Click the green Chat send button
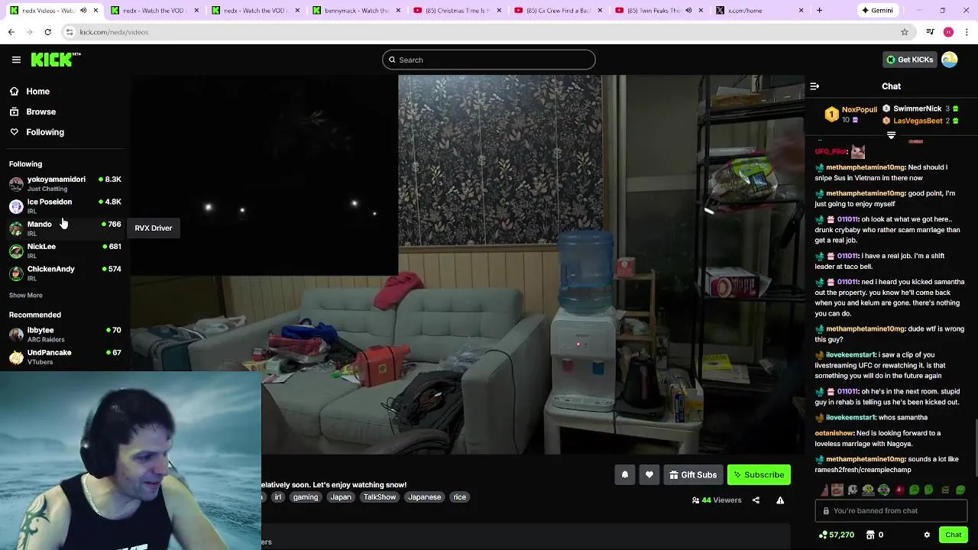The width and height of the screenshot is (978, 550). [x=953, y=535]
